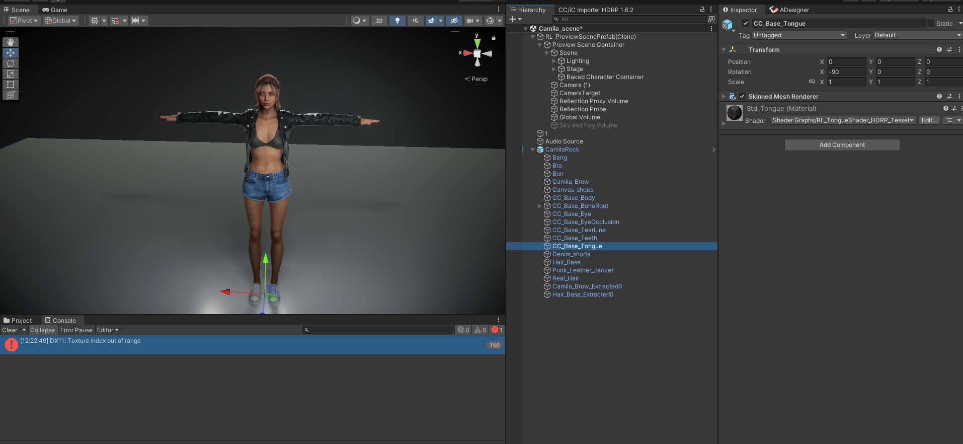Image resolution: width=963 pixels, height=444 pixels.
Task: Clear the Console log
Action: (x=10, y=330)
